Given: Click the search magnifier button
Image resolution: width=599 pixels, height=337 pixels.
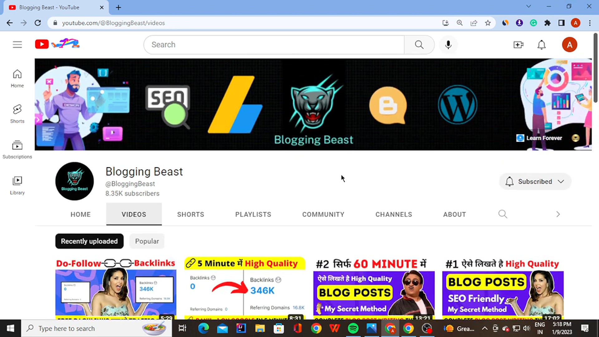Looking at the screenshot, I should click(x=419, y=45).
